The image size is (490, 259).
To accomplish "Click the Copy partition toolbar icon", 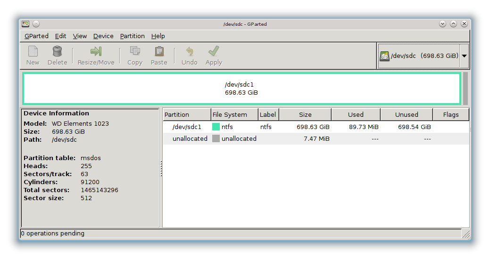I will [x=135, y=51].
